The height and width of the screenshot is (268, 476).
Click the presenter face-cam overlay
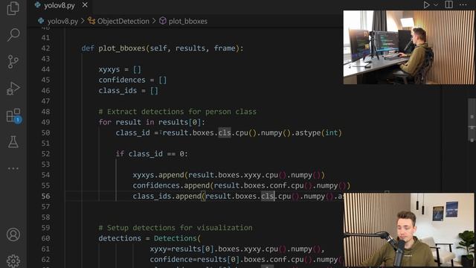[408, 230]
